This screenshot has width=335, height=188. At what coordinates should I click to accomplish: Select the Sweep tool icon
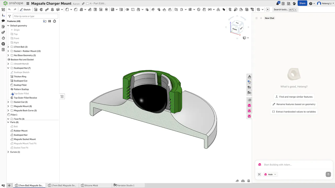point(47,9)
